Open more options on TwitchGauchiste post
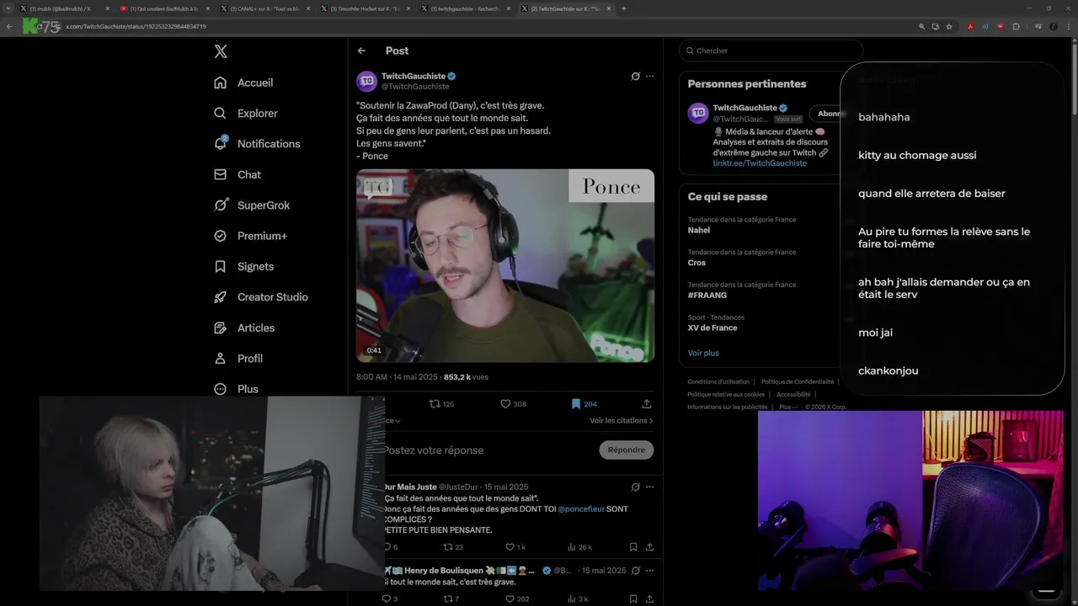Viewport: 1078px width, 606px height. (x=649, y=76)
